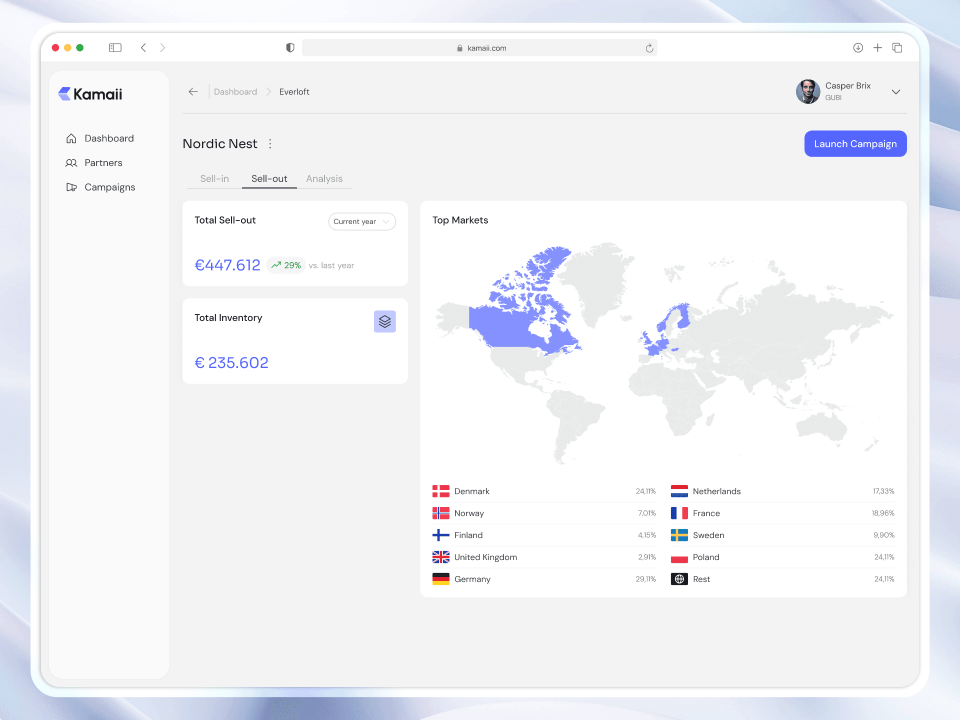The width and height of the screenshot is (960, 720).
Task: Open the tab overview icon
Action: pos(897,47)
